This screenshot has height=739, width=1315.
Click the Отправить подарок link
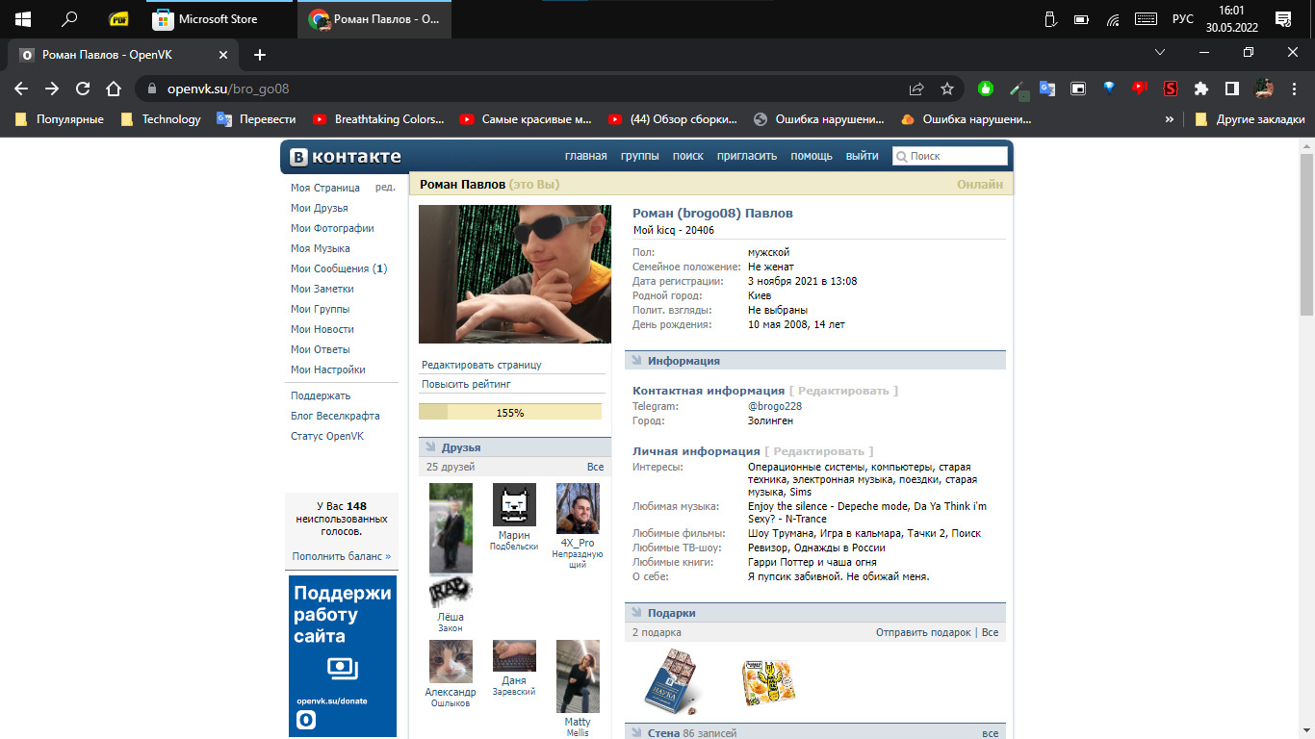[x=923, y=632]
